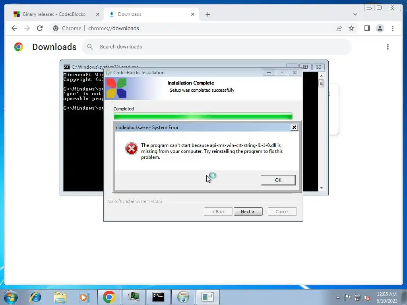Click the cmd window scrollbar thumb

[x=322, y=83]
